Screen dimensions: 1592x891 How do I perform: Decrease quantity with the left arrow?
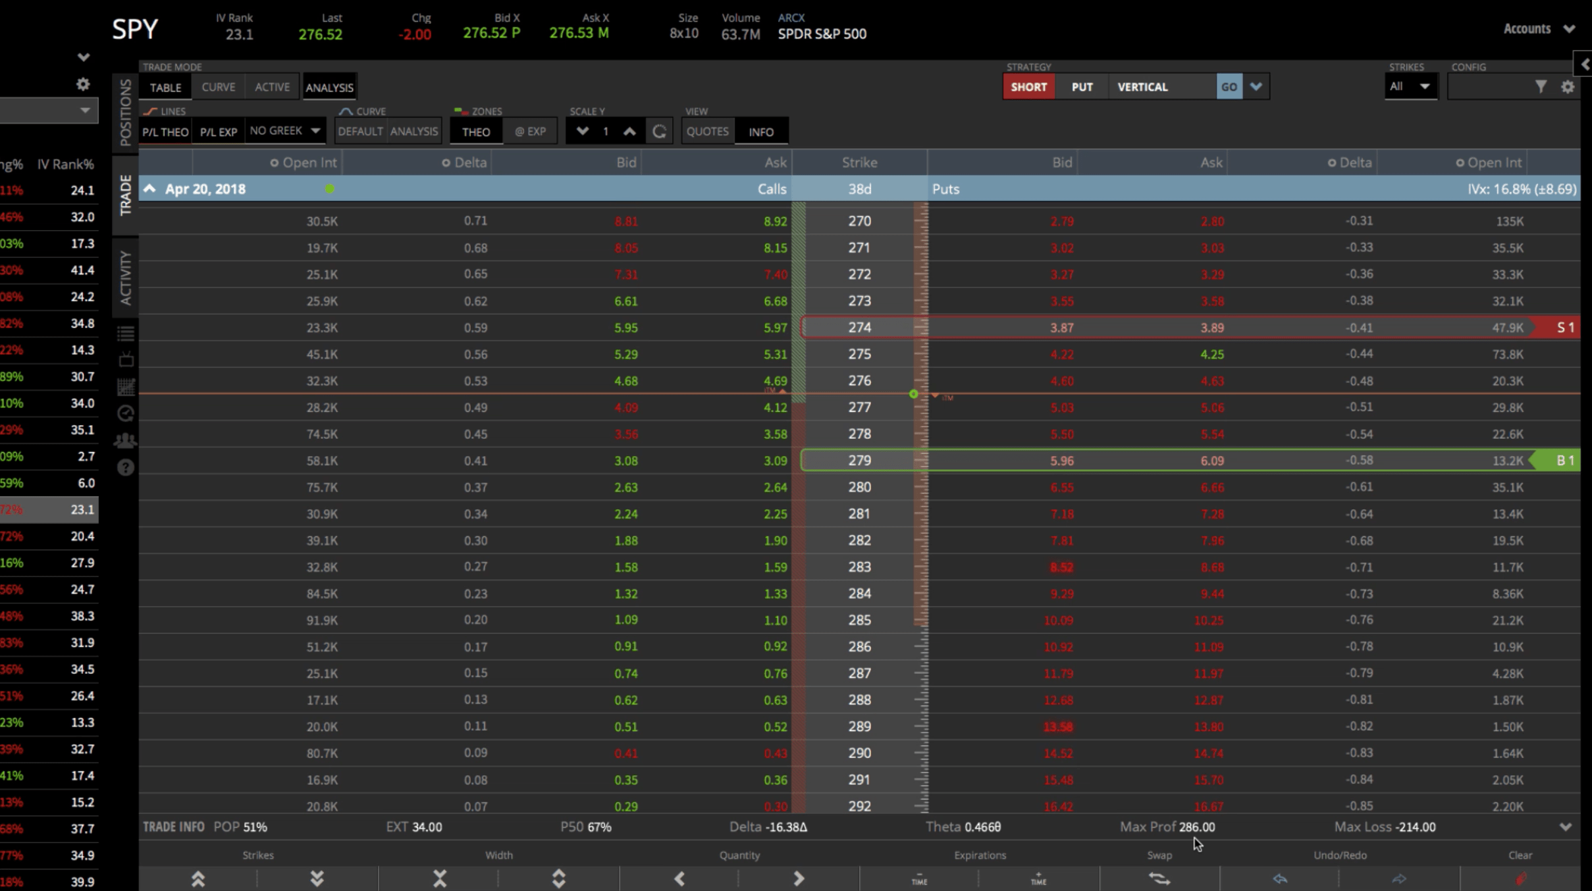pos(679,878)
